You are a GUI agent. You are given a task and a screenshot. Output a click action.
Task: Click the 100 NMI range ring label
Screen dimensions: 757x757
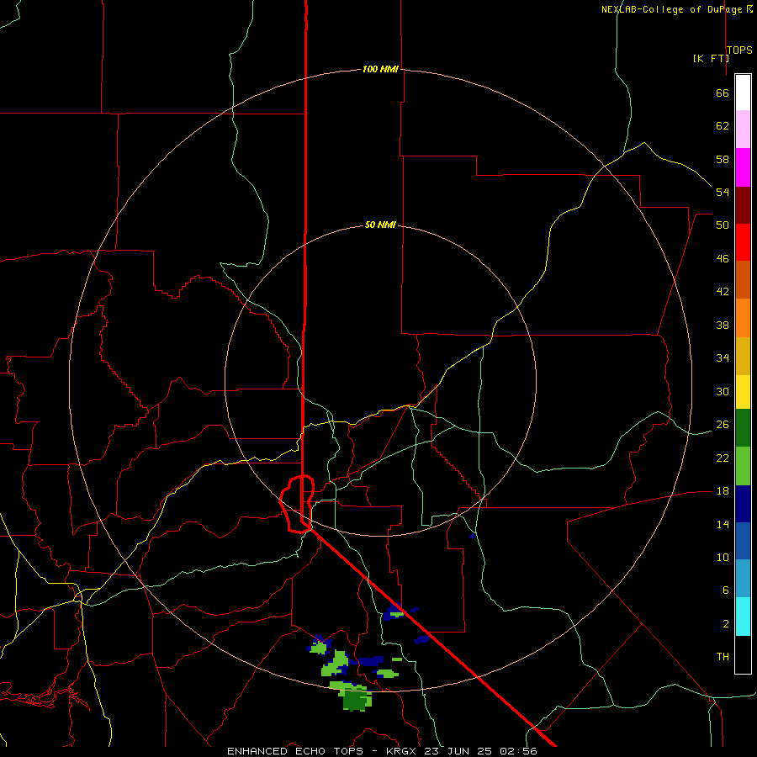click(380, 69)
